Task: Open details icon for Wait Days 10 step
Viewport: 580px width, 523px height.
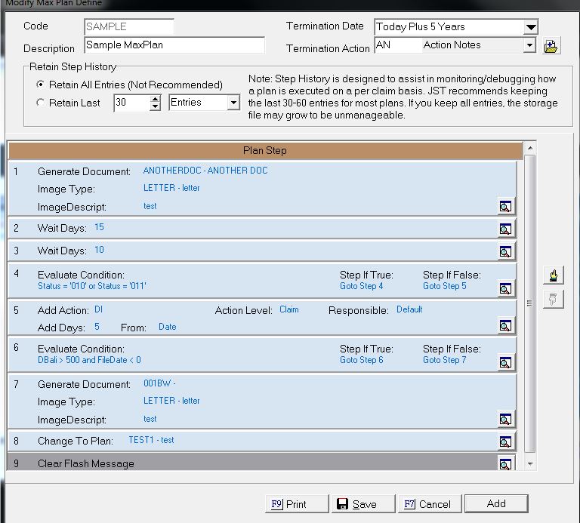Action: (505, 251)
